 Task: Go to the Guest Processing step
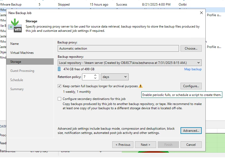tap(22, 71)
